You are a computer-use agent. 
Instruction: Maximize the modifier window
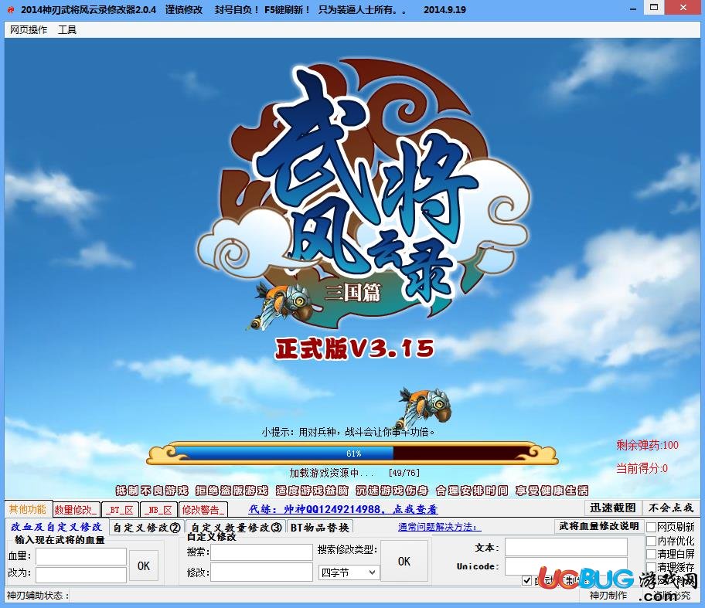tap(654, 7)
